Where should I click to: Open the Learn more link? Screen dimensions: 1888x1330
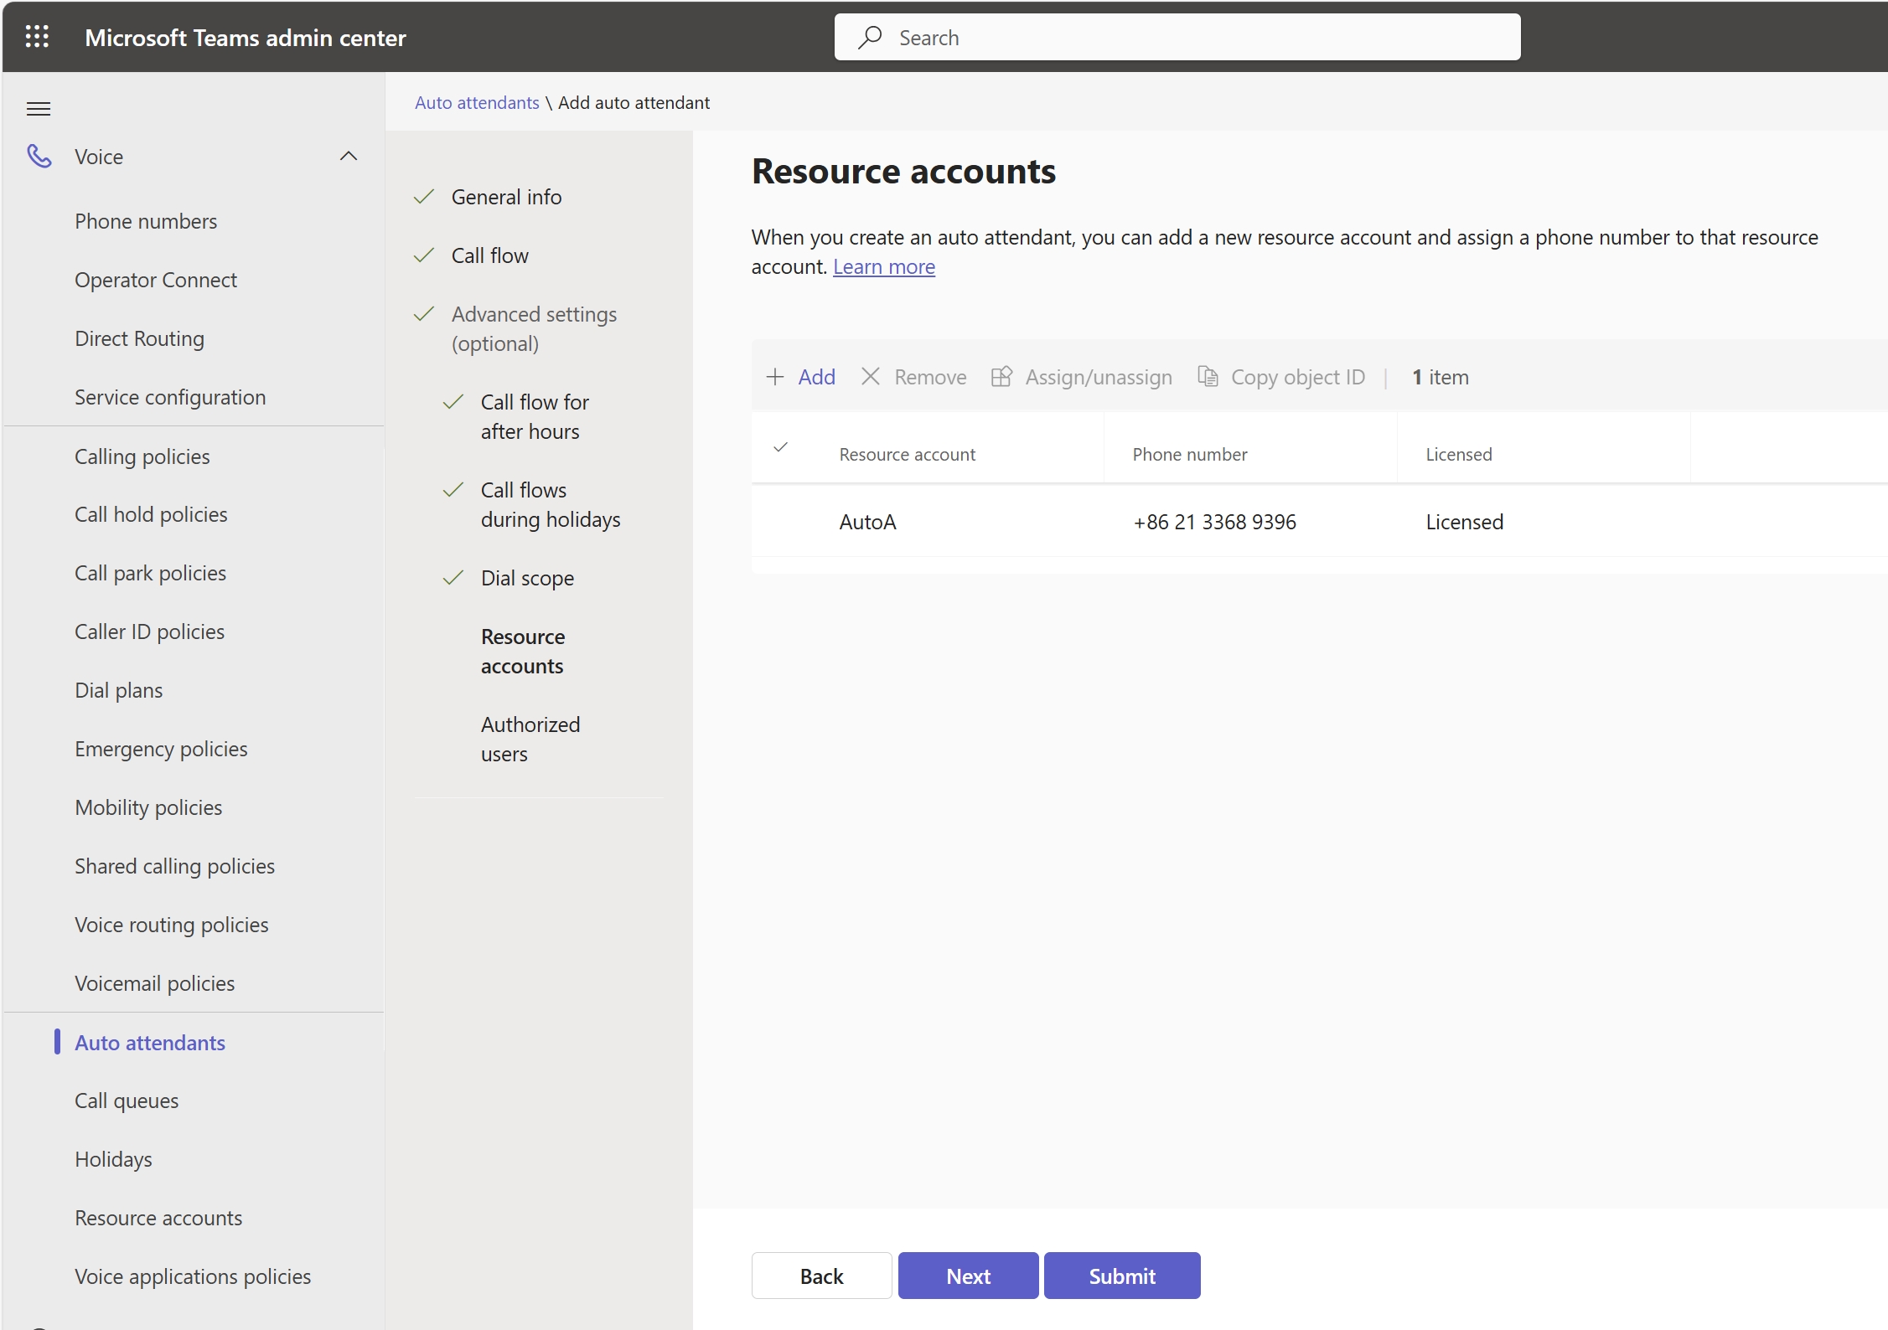[x=884, y=266]
